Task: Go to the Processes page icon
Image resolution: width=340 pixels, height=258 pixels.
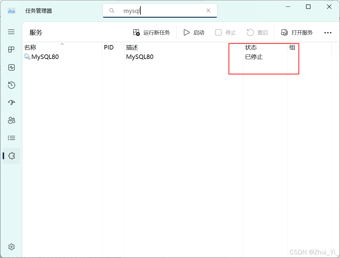Action: point(11,49)
